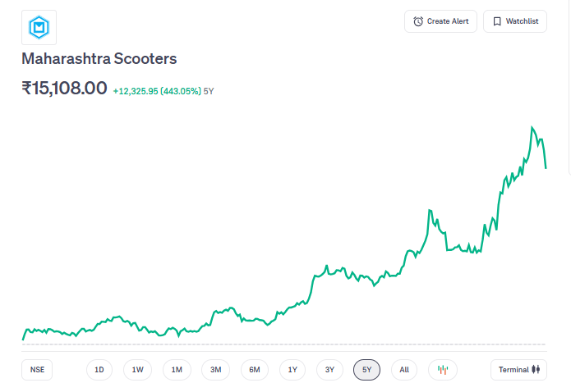
Task: Switch to the 6M chart period
Action: [255, 370]
